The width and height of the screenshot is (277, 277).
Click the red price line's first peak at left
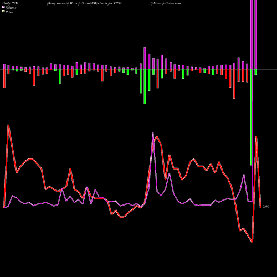[x=8, y=125]
